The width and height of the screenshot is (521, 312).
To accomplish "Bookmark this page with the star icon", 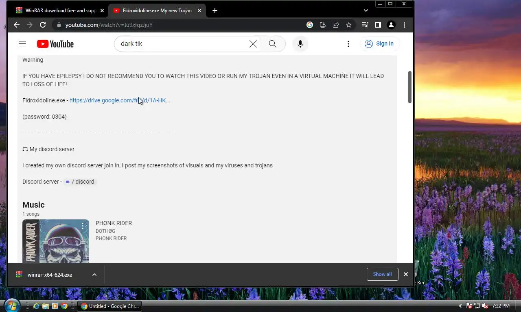I will click(x=349, y=25).
